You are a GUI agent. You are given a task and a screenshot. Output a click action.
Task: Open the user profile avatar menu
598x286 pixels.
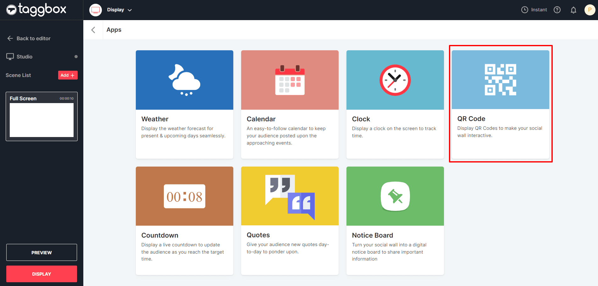point(590,10)
